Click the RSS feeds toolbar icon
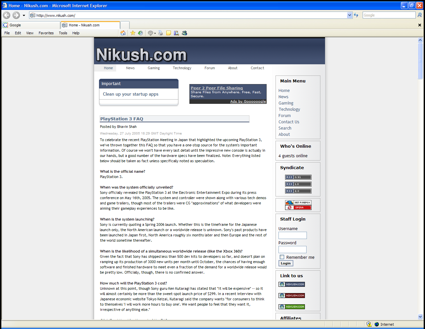The height and width of the screenshot is (329, 425). point(150,33)
